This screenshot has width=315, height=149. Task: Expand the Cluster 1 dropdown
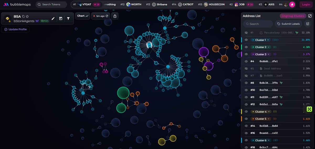pyautogui.click(x=261, y=40)
